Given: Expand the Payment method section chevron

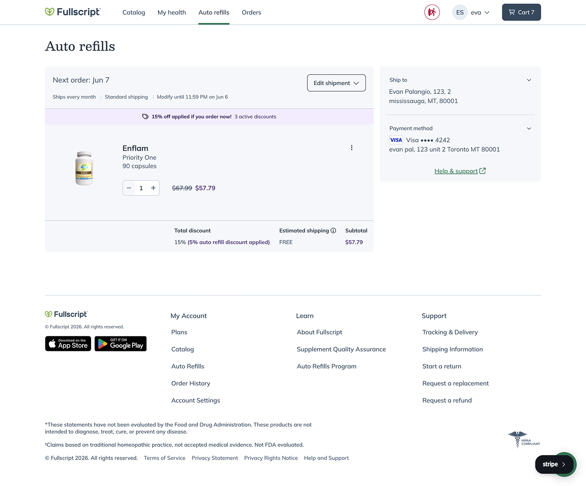Looking at the screenshot, I should click(x=529, y=129).
